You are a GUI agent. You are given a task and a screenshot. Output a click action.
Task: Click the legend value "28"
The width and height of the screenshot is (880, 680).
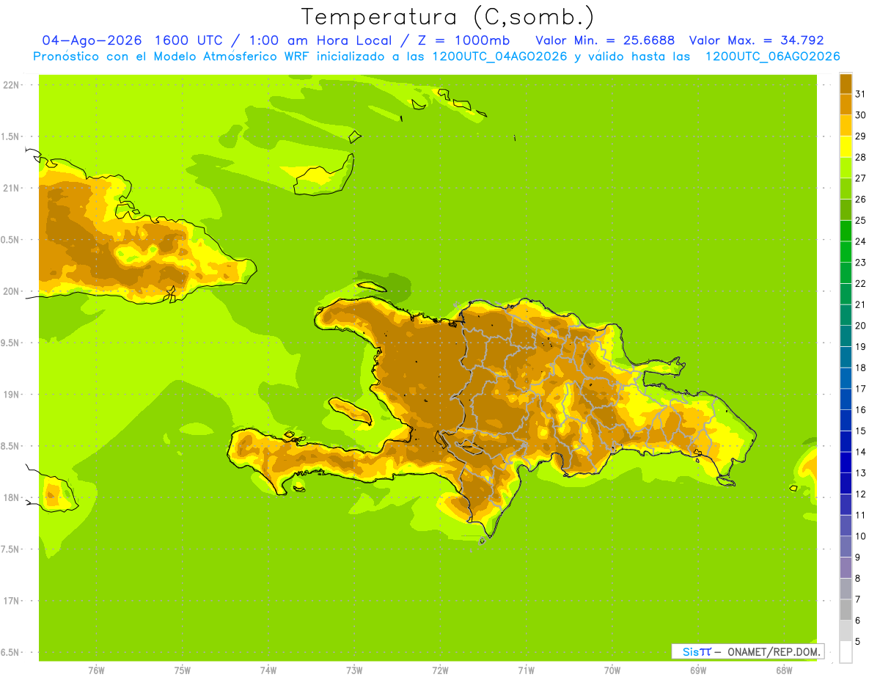click(861, 157)
